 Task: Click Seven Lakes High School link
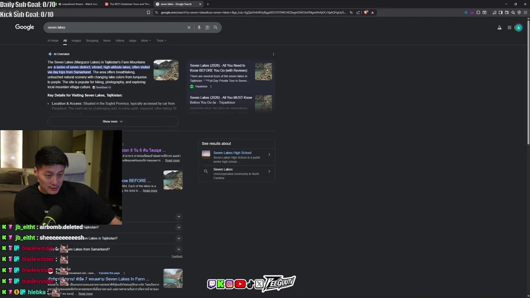click(x=232, y=153)
